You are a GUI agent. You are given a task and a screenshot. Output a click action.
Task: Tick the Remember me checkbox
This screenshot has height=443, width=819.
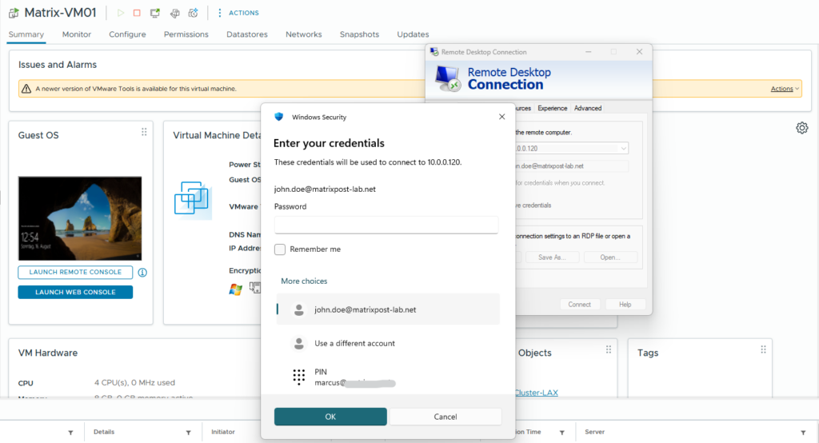point(280,249)
